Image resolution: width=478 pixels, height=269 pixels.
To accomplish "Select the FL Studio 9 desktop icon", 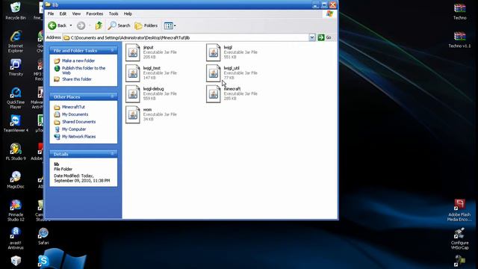I will click(16, 152).
